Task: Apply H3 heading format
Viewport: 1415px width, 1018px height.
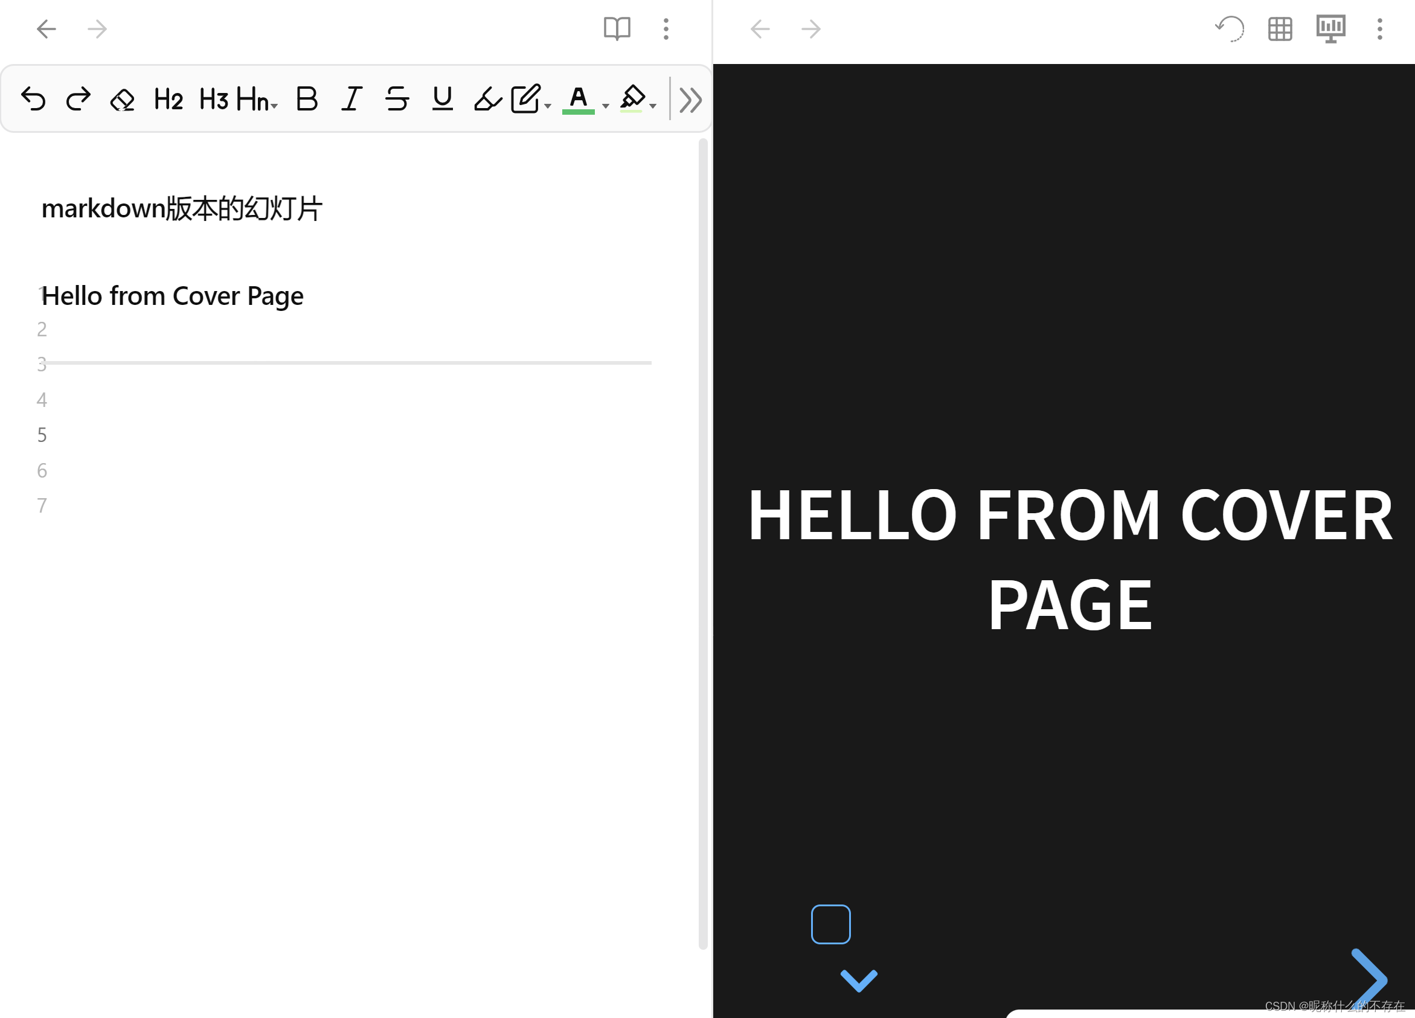Action: (213, 99)
